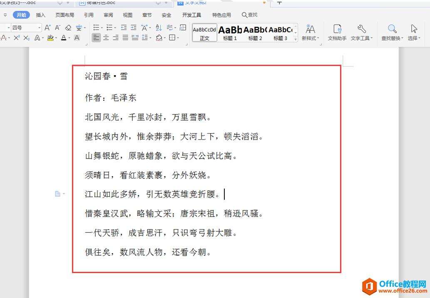Click the Chinese layout A icon
The height and width of the screenshot is (298, 430).
click(144, 28)
